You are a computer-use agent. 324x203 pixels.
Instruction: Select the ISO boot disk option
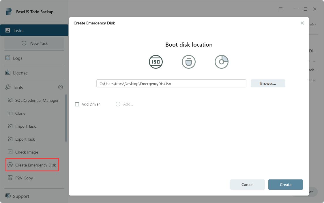(x=156, y=62)
